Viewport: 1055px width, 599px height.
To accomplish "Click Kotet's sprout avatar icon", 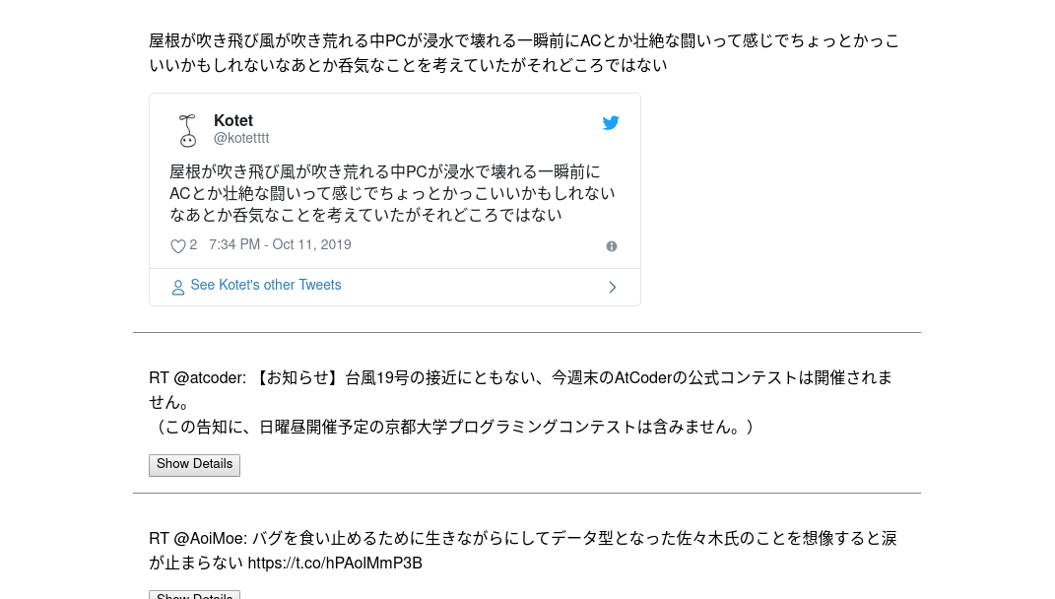I will (x=187, y=130).
